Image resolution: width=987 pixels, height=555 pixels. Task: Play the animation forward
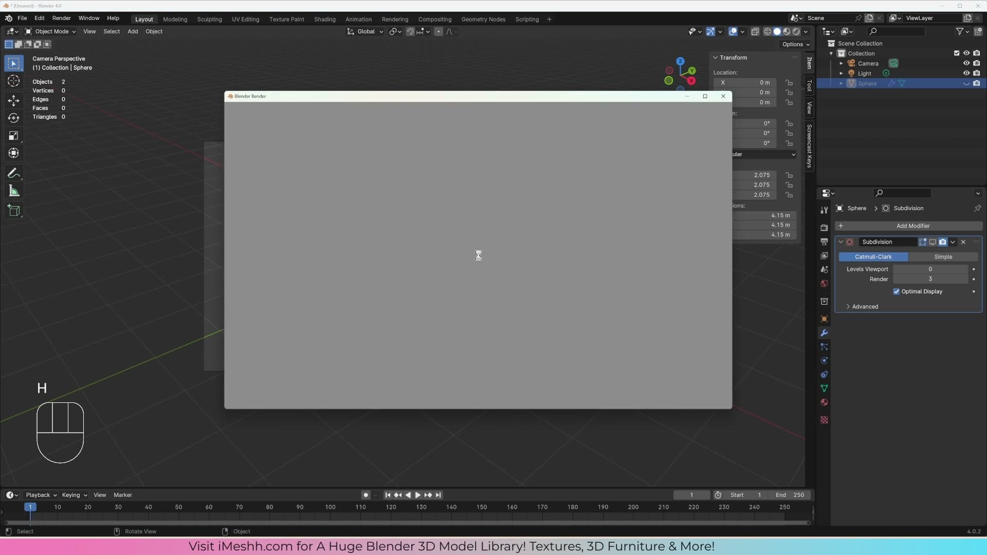click(x=418, y=495)
